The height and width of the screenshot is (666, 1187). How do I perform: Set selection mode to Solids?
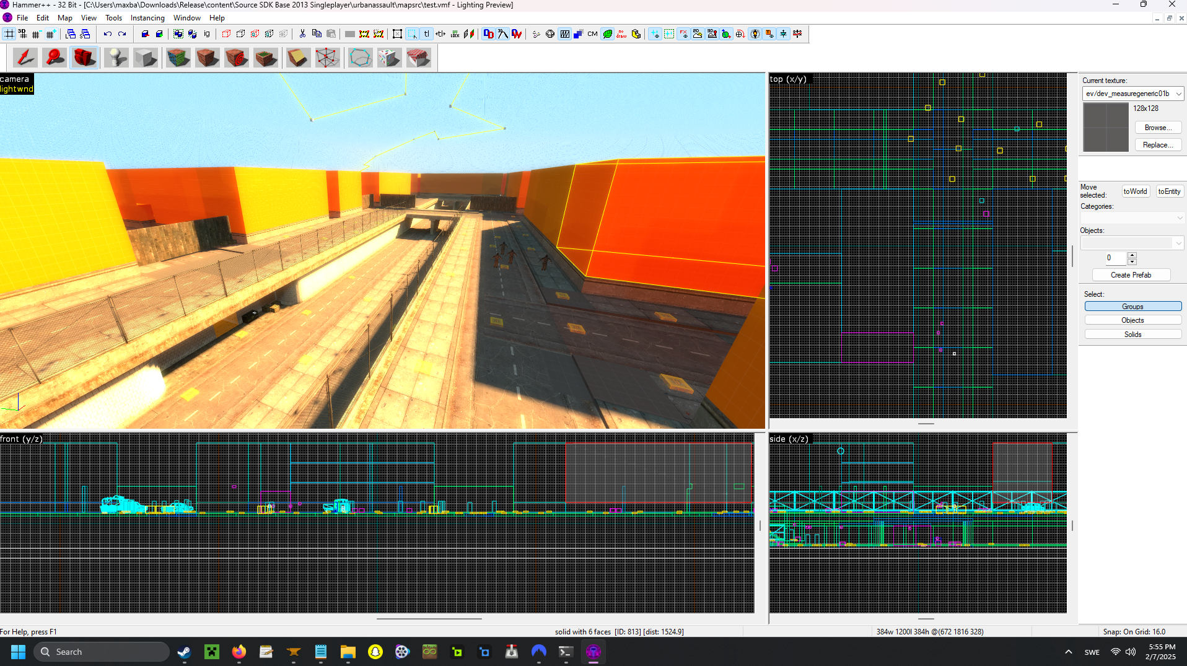click(x=1132, y=335)
